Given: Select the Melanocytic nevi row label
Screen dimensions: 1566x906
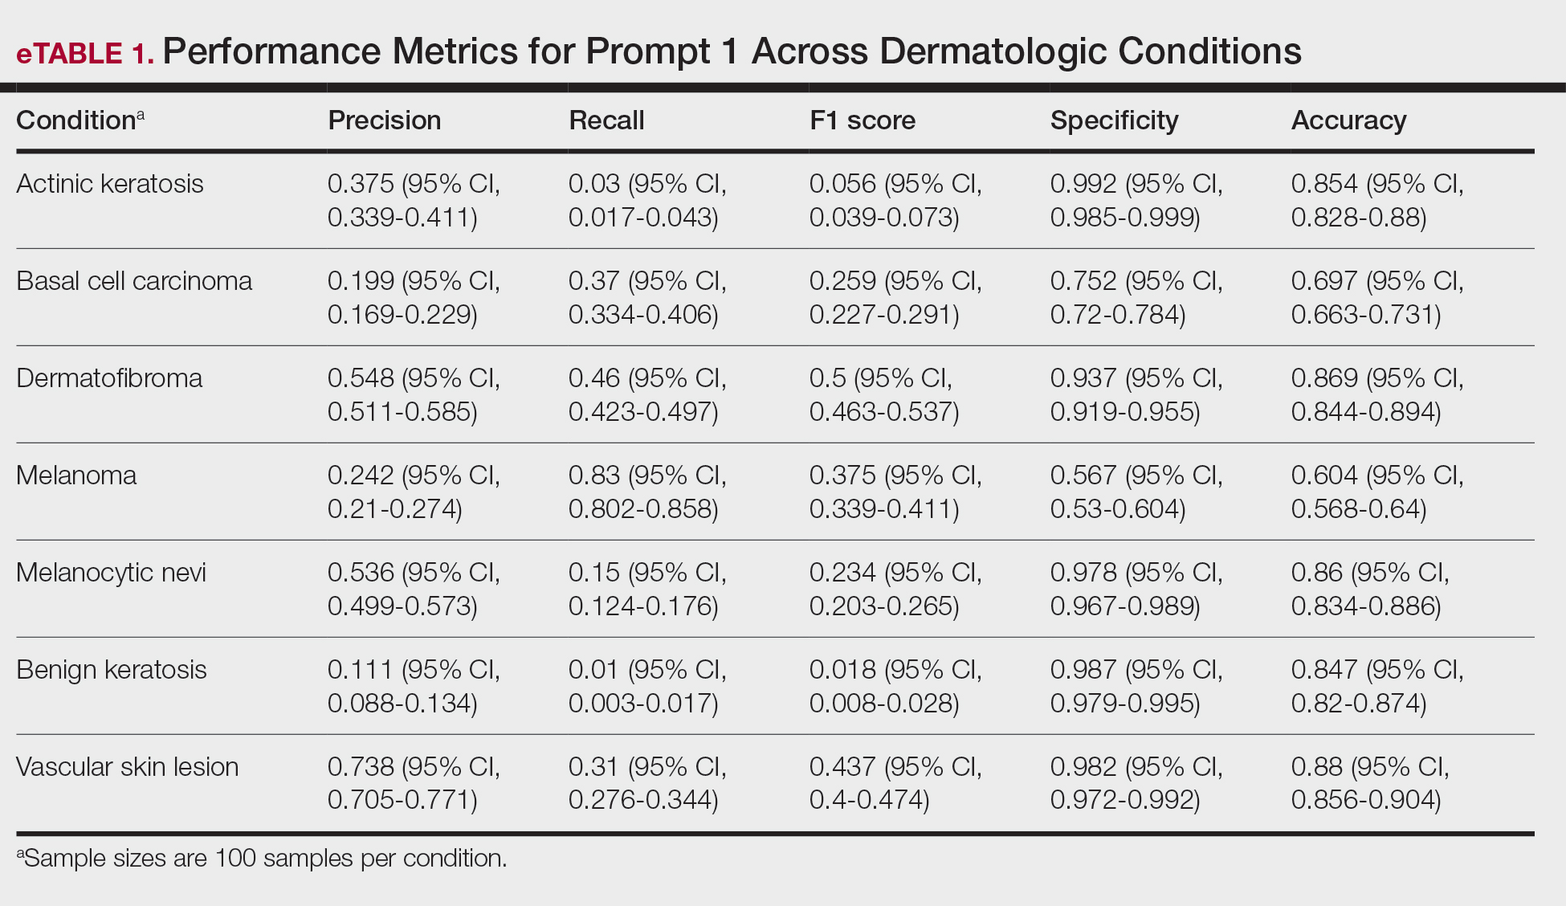Looking at the screenshot, I should [111, 573].
